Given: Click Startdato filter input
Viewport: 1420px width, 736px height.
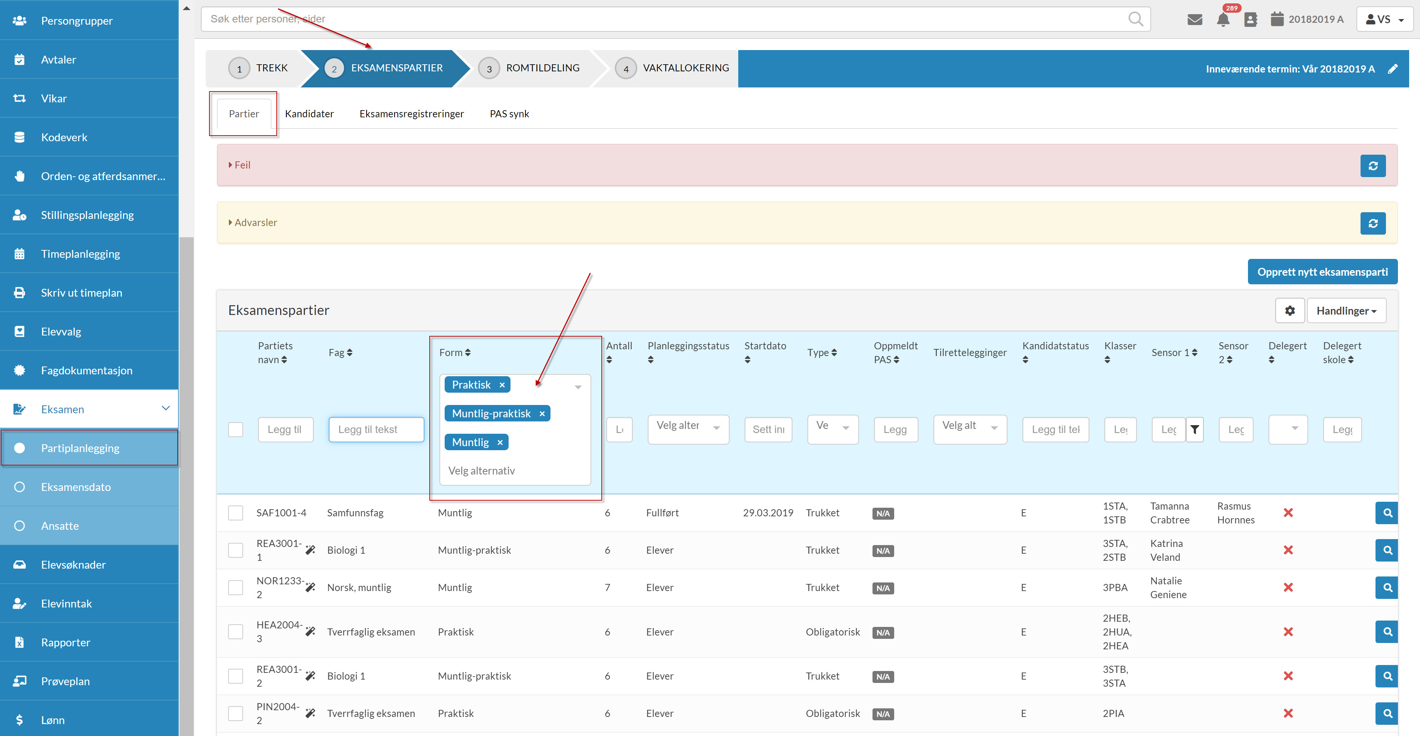Looking at the screenshot, I should 768,429.
